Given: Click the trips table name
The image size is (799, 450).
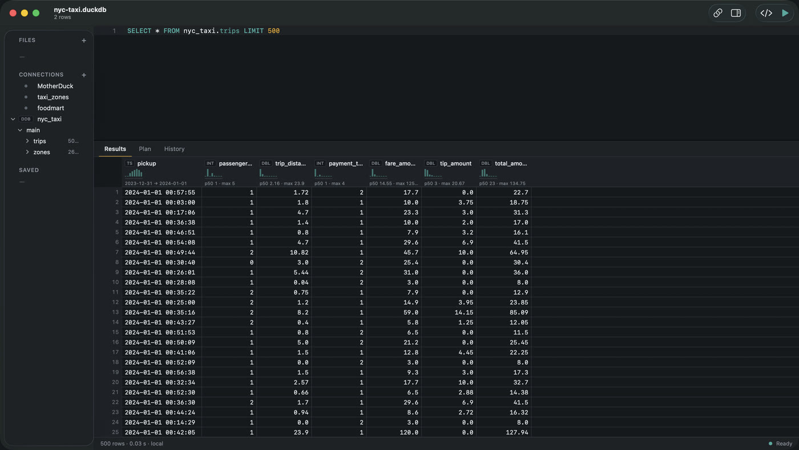Looking at the screenshot, I should pyautogui.click(x=39, y=141).
